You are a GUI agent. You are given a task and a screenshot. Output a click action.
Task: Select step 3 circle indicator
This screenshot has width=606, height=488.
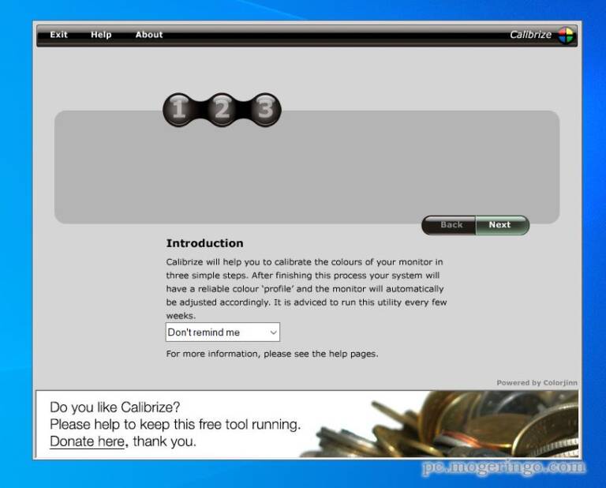pyautogui.click(x=265, y=109)
